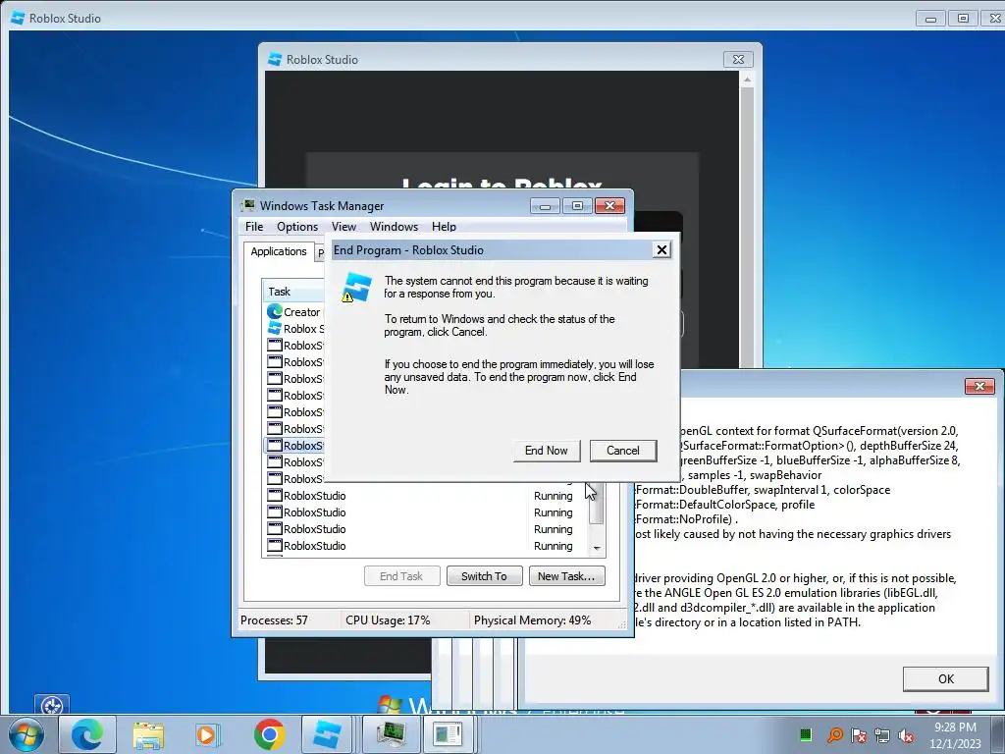Viewport: 1005px width, 754px height.
Task: Click the task list scroll-down arrow
Action: (x=597, y=548)
